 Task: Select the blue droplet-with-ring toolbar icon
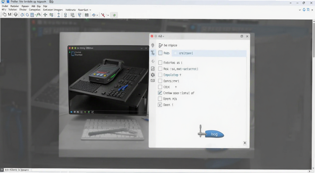point(22,15)
